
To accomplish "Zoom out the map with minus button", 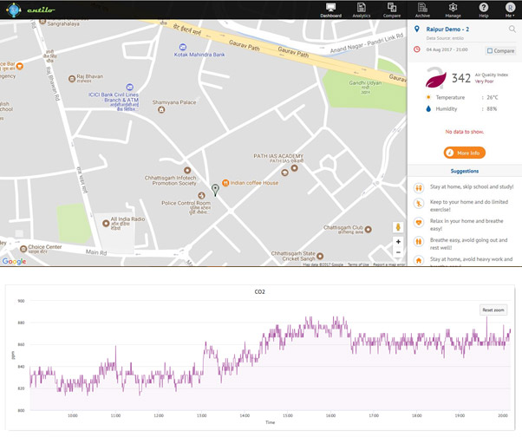I will pyautogui.click(x=398, y=252).
